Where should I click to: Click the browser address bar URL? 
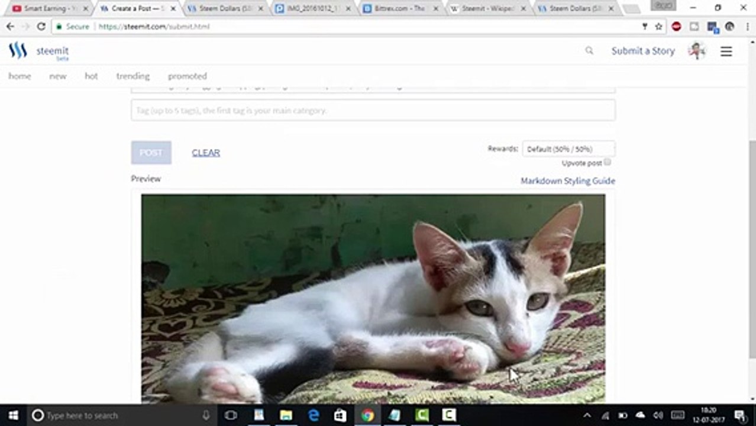point(154,27)
